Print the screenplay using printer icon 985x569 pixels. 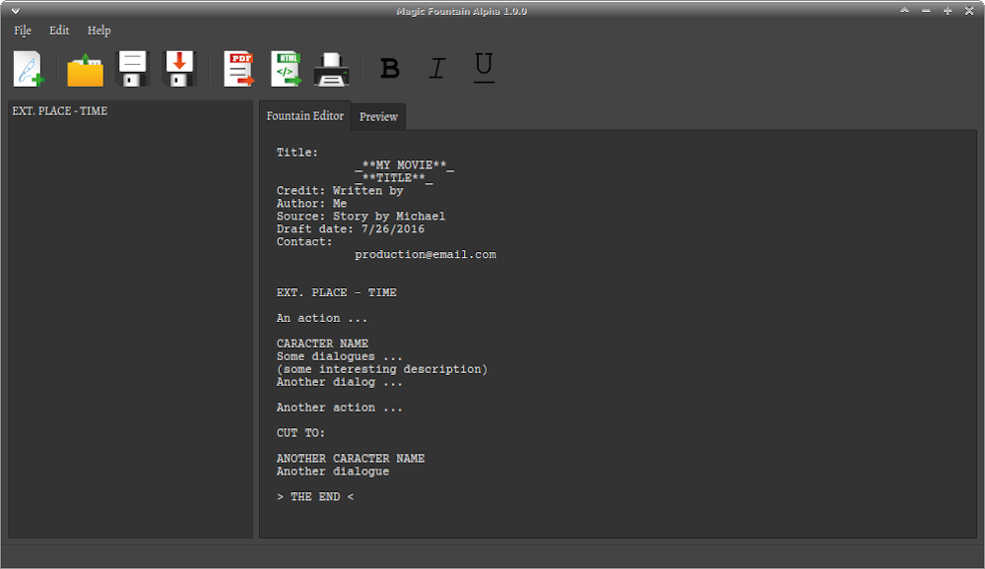pyautogui.click(x=331, y=70)
